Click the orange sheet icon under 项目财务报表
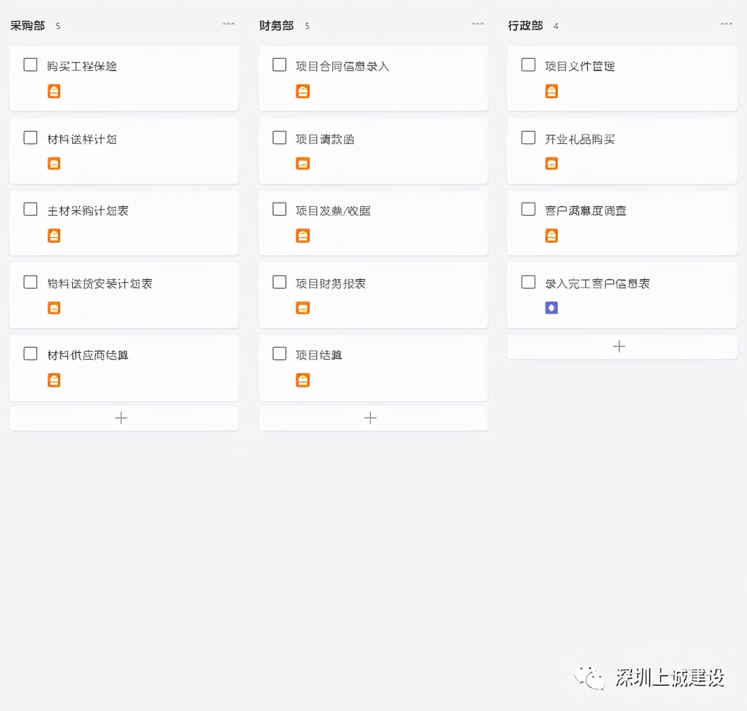The height and width of the screenshot is (711, 747). (x=302, y=307)
